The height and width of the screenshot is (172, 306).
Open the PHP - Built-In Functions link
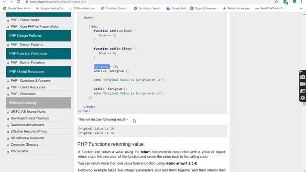[28, 63]
